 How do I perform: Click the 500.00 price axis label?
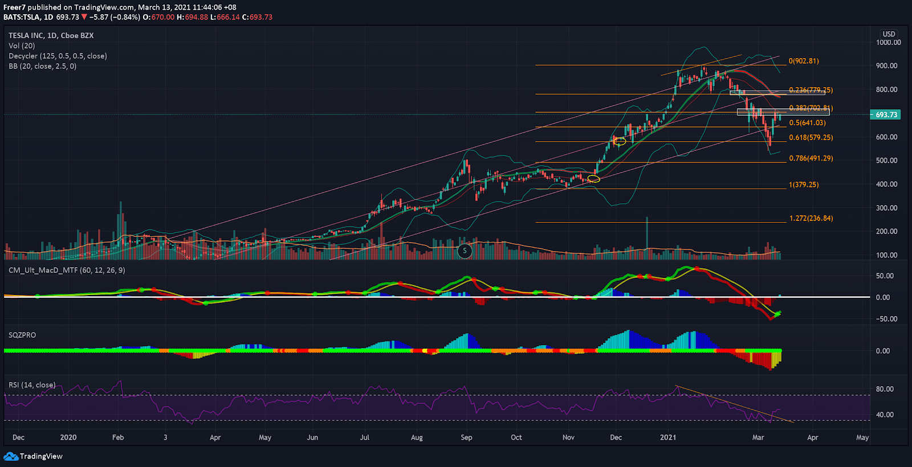(887, 161)
